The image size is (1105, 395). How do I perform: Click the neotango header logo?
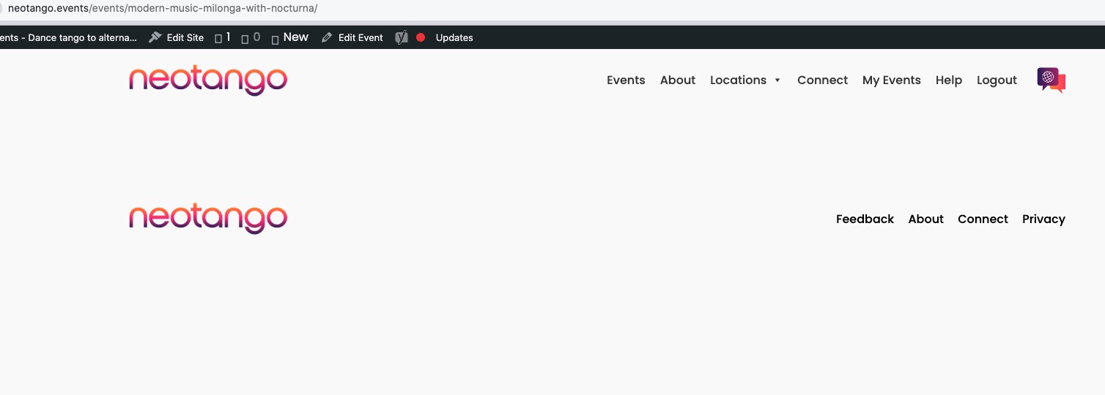(x=208, y=80)
